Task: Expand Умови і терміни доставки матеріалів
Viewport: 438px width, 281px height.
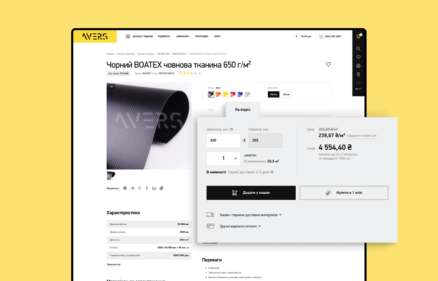Action: click(x=251, y=215)
